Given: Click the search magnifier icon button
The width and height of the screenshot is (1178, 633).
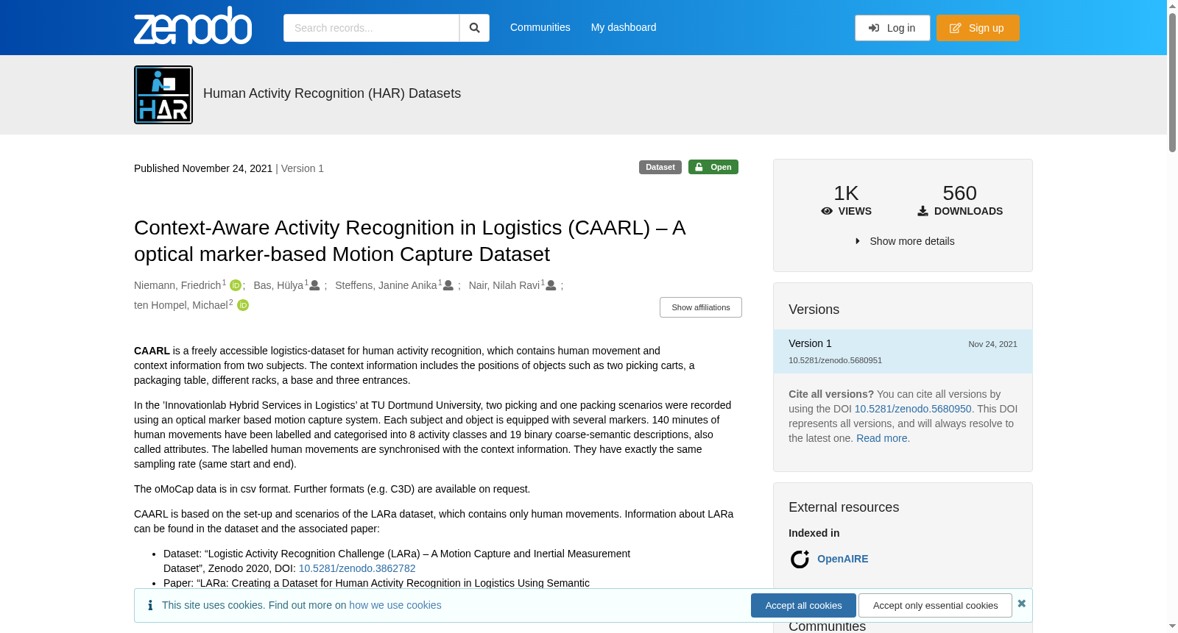Looking at the screenshot, I should tap(474, 28).
